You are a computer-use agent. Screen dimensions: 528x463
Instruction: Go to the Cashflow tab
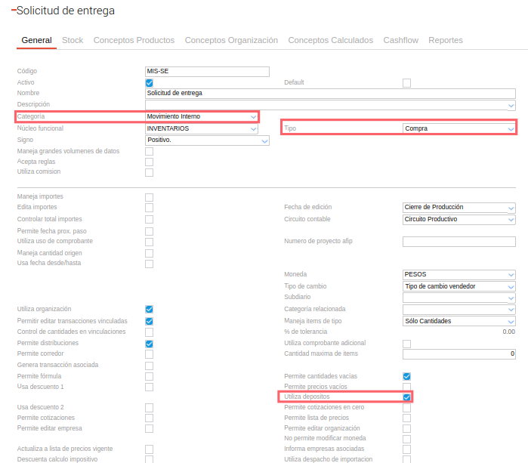(x=400, y=40)
